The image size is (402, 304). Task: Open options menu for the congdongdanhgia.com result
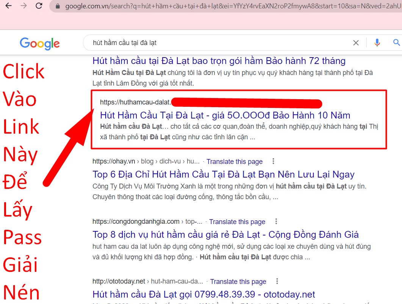pyautogui.click(x=276, y=221)
